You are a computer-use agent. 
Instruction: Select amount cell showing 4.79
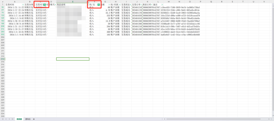click(105, 10)
